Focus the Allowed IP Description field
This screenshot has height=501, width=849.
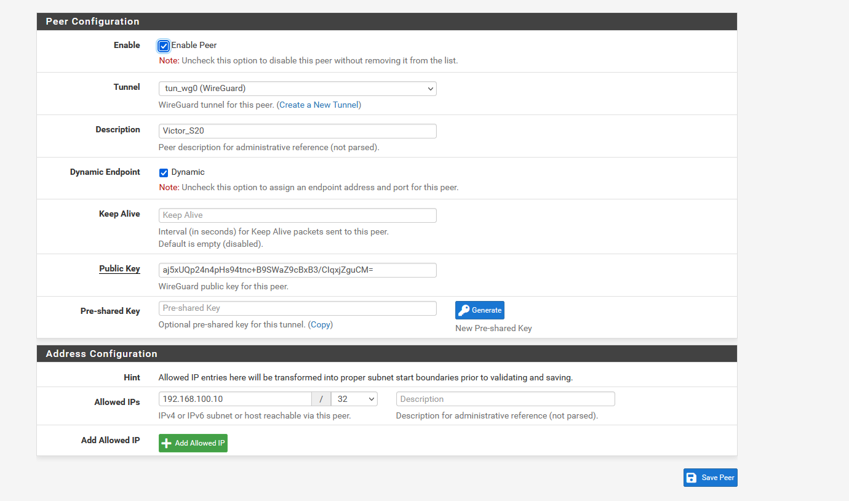click(506, 399)
